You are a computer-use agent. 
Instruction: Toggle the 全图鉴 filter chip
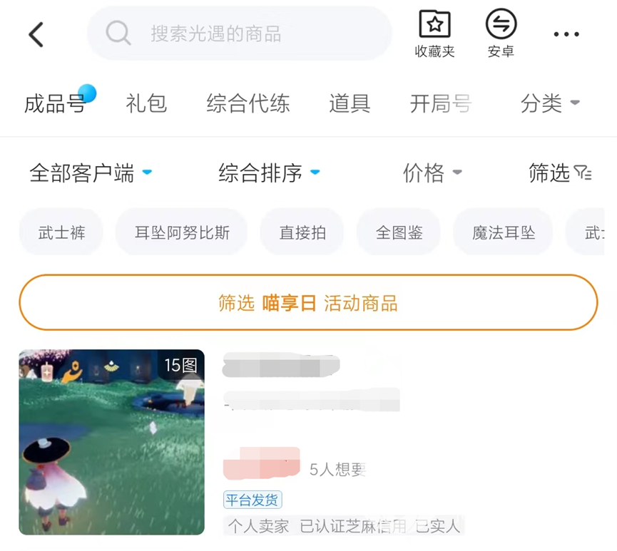(399, 232)
